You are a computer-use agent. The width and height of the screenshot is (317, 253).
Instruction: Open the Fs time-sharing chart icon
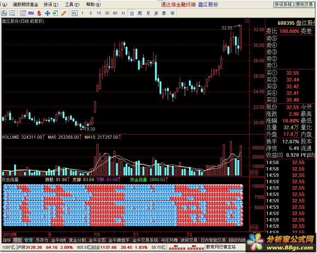coord(74,13)
